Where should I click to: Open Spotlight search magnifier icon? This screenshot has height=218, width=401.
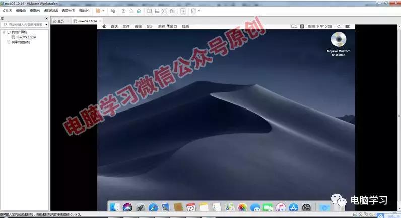(x=339, y=26)
